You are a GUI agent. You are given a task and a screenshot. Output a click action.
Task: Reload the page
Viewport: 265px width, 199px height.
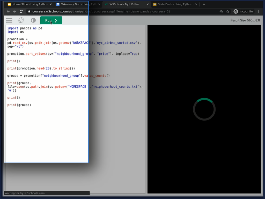[x=21, y=11]
